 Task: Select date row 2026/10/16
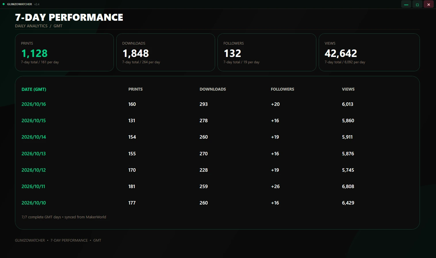pyautogui.click(x=217, y=104)
